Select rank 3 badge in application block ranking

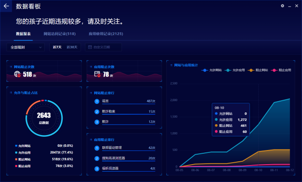pyautogui.click(x=97, y=169)
